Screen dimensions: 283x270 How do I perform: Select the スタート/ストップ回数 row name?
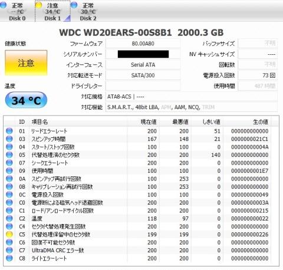click(x=53, y=147)
